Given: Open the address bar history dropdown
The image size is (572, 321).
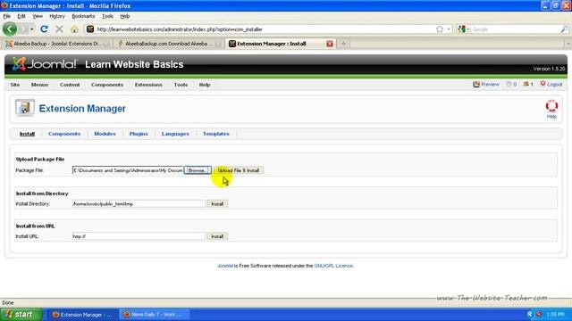Looking at the screenshot, I should click(x=449, y=29).
